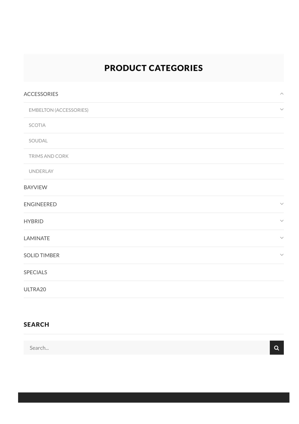This screenshot has height=424, width=299.
Task: Open the Trims and Cork subcategory
Action: pyautogui.click(x=48, y=156)
